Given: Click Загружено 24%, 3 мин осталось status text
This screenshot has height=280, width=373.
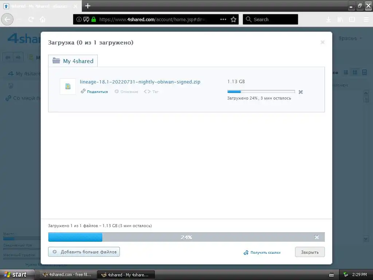Looking at the screenshot, I should click(259, 98).
